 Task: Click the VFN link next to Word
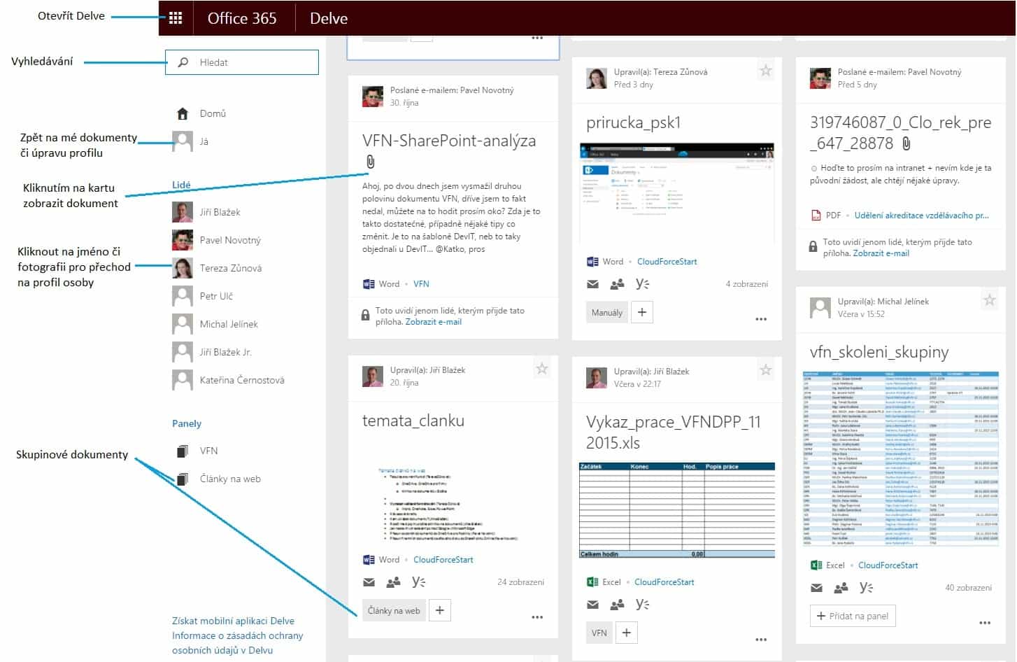click(x=421, y=284)
